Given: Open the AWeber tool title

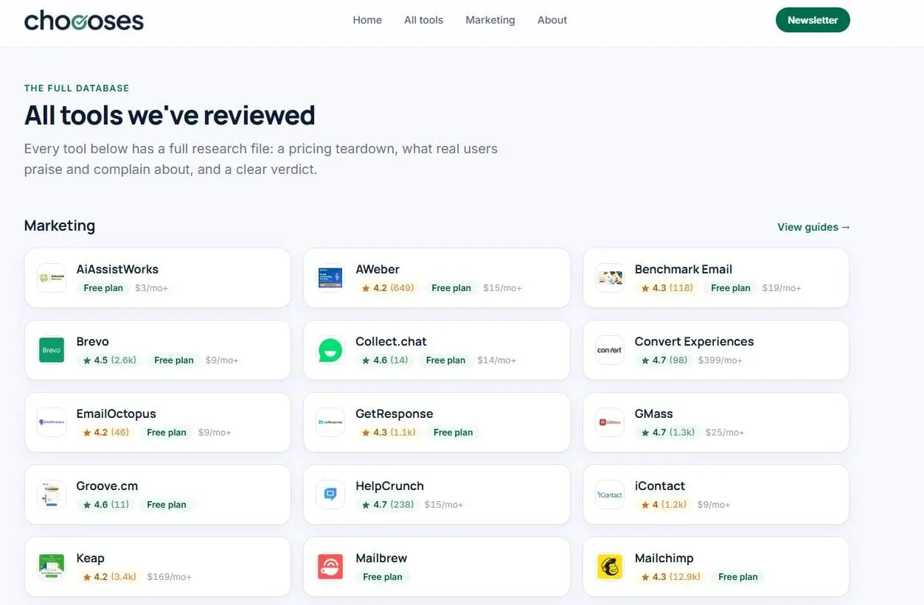Looking at the screenshot, I should [x=378, y=269].
